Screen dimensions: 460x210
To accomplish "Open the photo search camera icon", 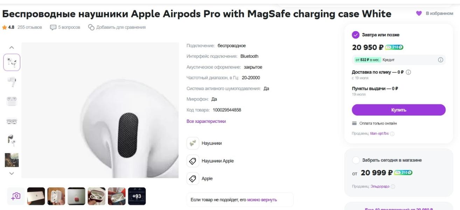I will [16, 196].
